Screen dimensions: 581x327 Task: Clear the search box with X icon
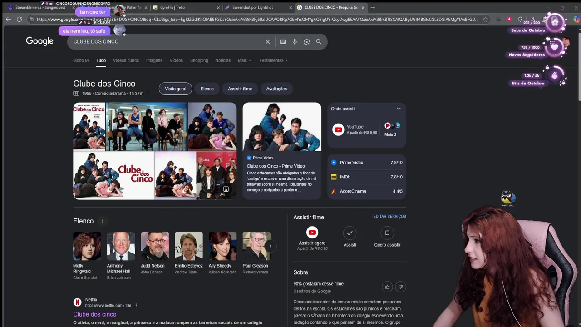pyautogui.click(x=268, y=42)
